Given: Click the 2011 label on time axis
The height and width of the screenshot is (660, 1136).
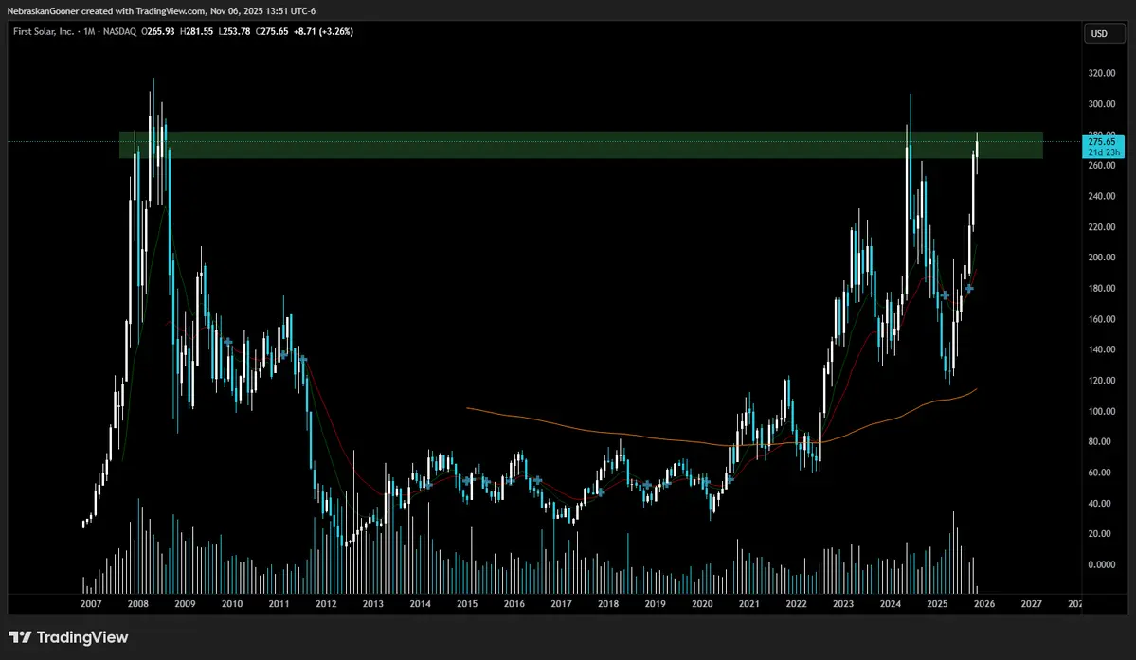Looking at the screenshot, I should pos(279,603).
